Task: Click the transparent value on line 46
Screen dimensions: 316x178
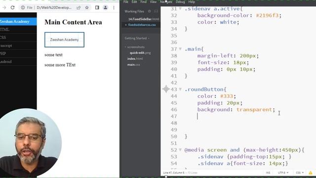Action: point(254,110)
